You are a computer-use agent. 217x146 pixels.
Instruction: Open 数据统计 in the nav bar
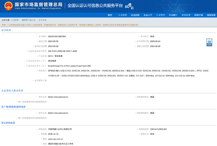173,15
